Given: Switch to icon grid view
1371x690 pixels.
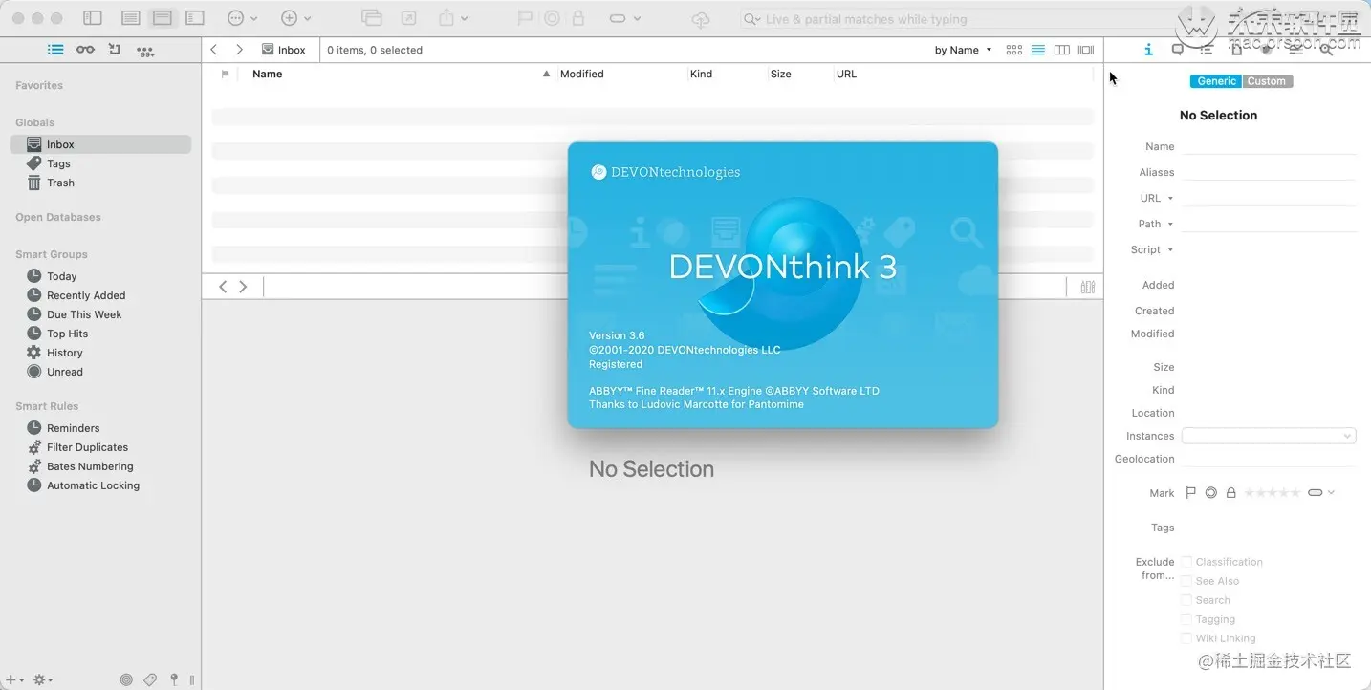Looking at the screenshot, I should [x=1014, y=50].
